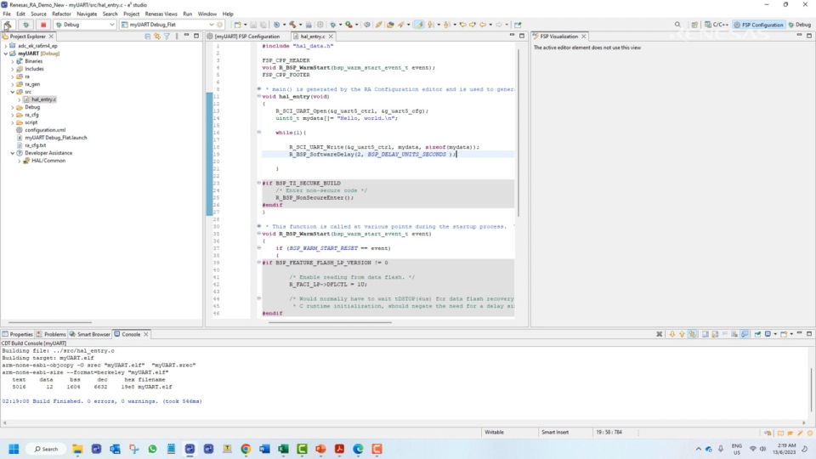816x459 pixels.
Task: Click the Build hammer icon
Action: 8,25
